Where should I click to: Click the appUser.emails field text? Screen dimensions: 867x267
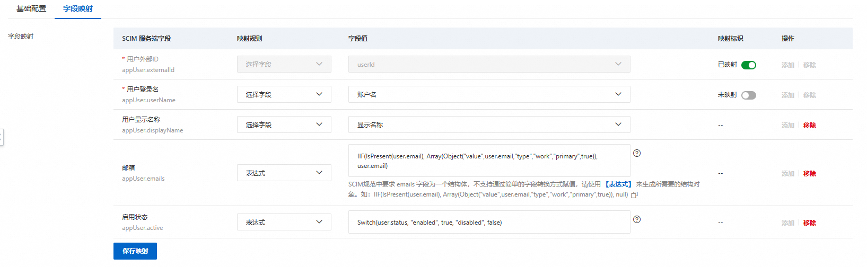coord(143,179)
